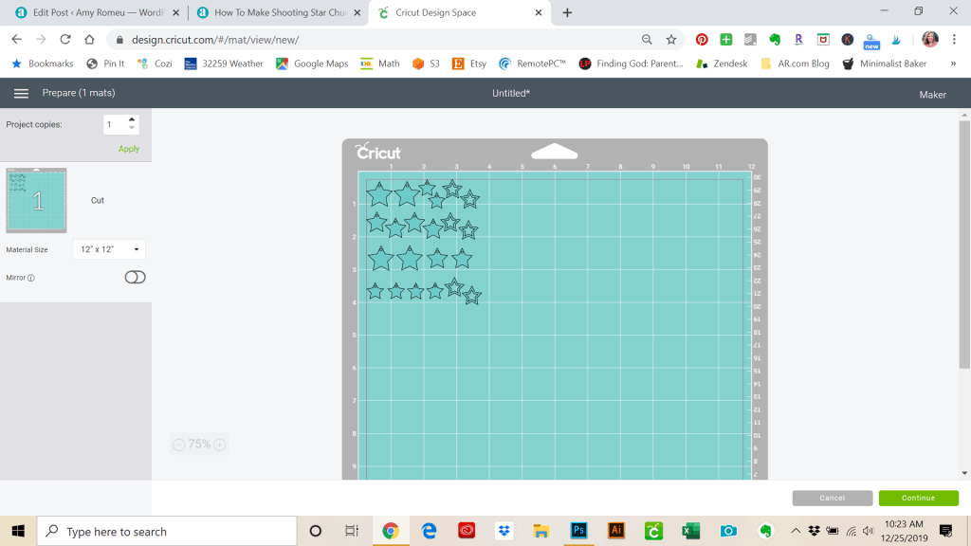
Task: Click the Cut label next to the mat
Action: point(98,201)
